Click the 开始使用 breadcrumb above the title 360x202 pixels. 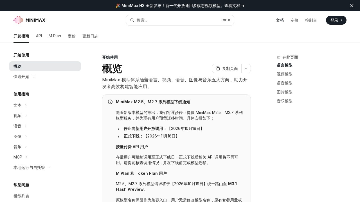coord(110,57)
